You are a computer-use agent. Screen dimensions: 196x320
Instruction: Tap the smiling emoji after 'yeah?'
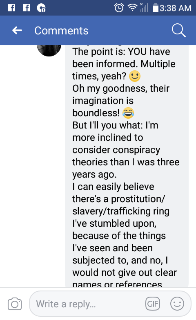click(135, 76)
